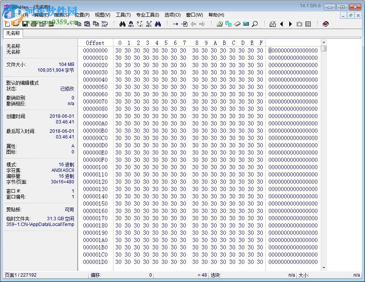Click the black right triangle forward icon

point(290,24)
